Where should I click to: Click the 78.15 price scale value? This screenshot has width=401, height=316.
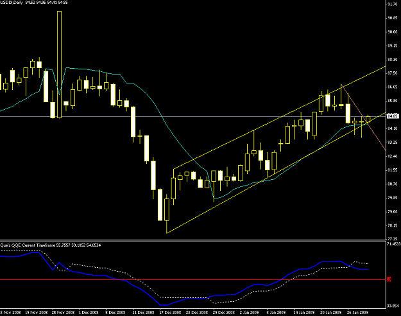point(393,225)
